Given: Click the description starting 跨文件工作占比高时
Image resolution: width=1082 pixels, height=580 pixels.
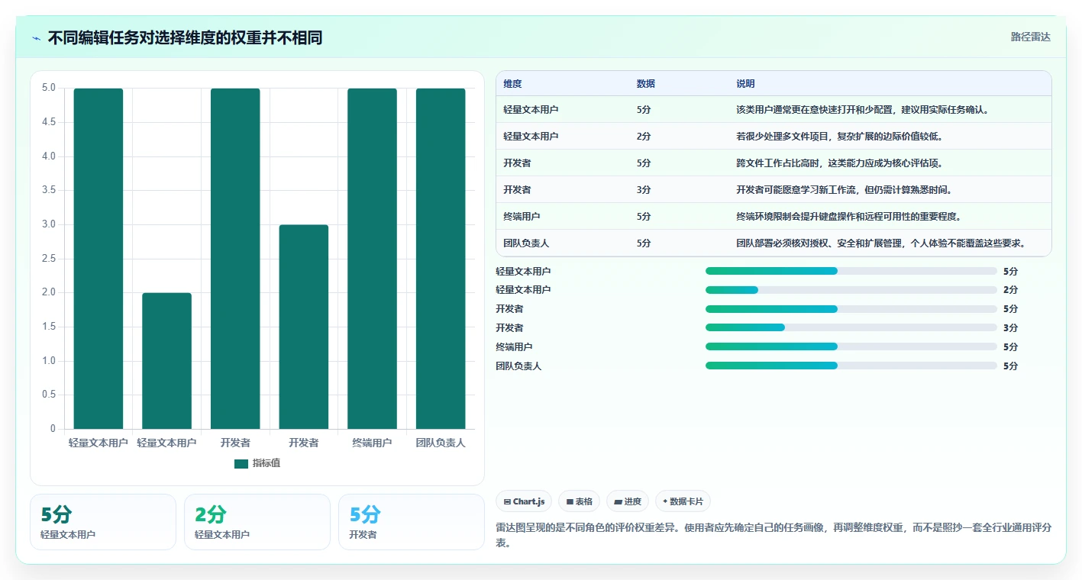Looking at the screenshot, I should coord(841,163).
